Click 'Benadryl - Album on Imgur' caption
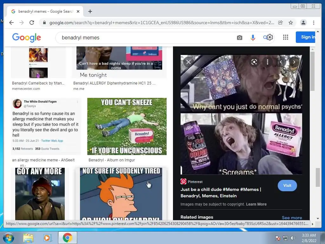 [112, 160]
